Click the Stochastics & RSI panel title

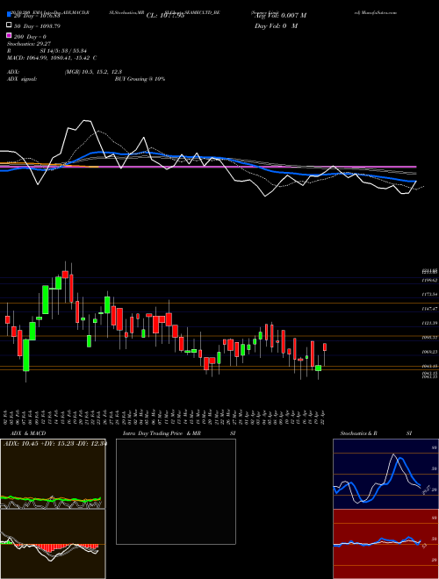pos(376,433)
